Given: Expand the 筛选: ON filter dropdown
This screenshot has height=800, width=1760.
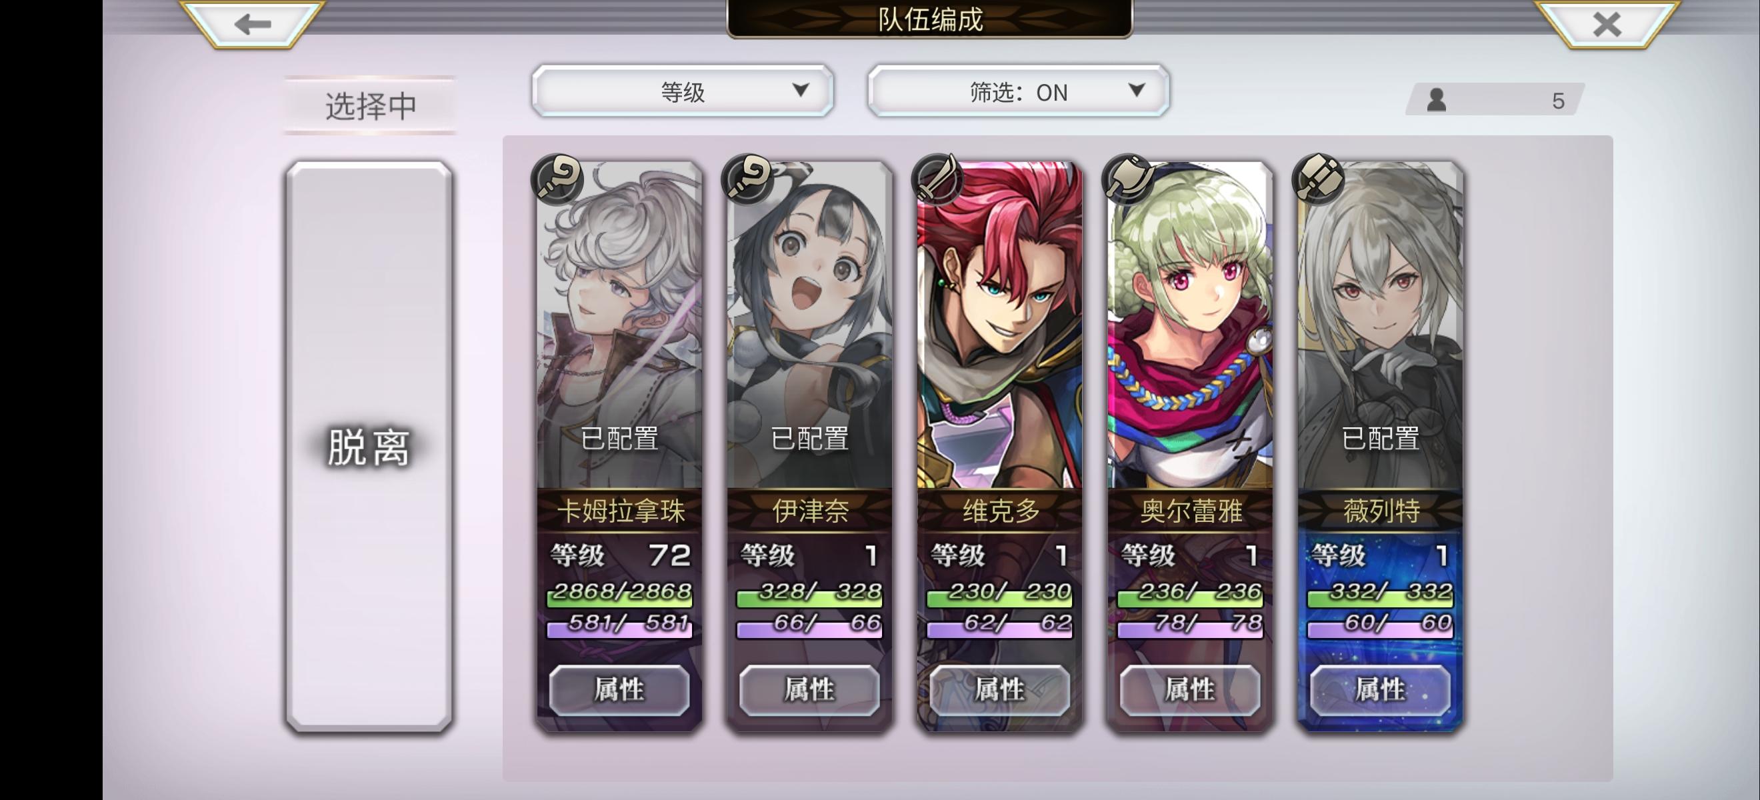Looking at the screenshot, I should [1018, 91].
